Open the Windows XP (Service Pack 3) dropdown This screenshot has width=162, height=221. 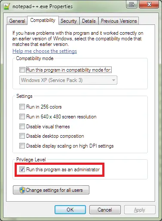click(68, 80)
